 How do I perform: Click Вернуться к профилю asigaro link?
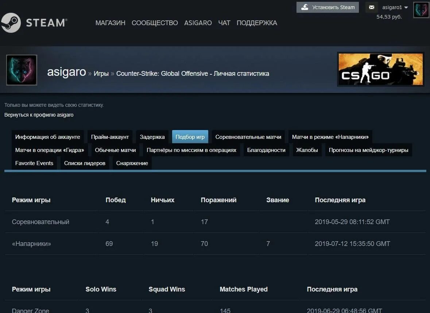pos(39,115)
